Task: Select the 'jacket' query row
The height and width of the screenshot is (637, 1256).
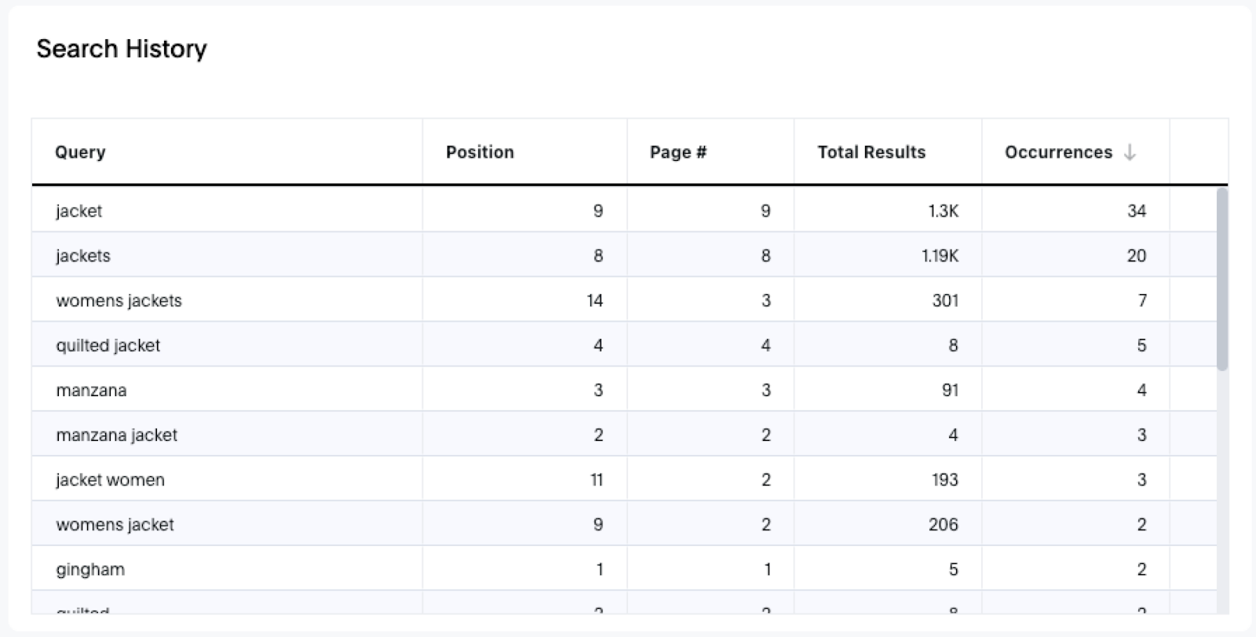Action: (79, 211)
